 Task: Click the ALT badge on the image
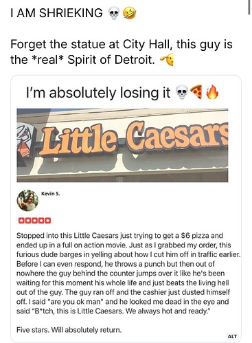pos(232,336)
